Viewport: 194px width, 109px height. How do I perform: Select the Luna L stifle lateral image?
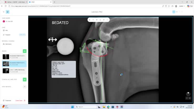pyautogui.click(x=14, y=71)
